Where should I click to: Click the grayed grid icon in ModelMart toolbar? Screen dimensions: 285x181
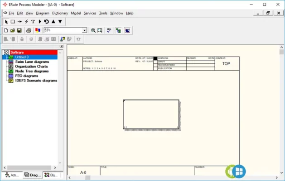pyautogui.click(x=53, y=39)
